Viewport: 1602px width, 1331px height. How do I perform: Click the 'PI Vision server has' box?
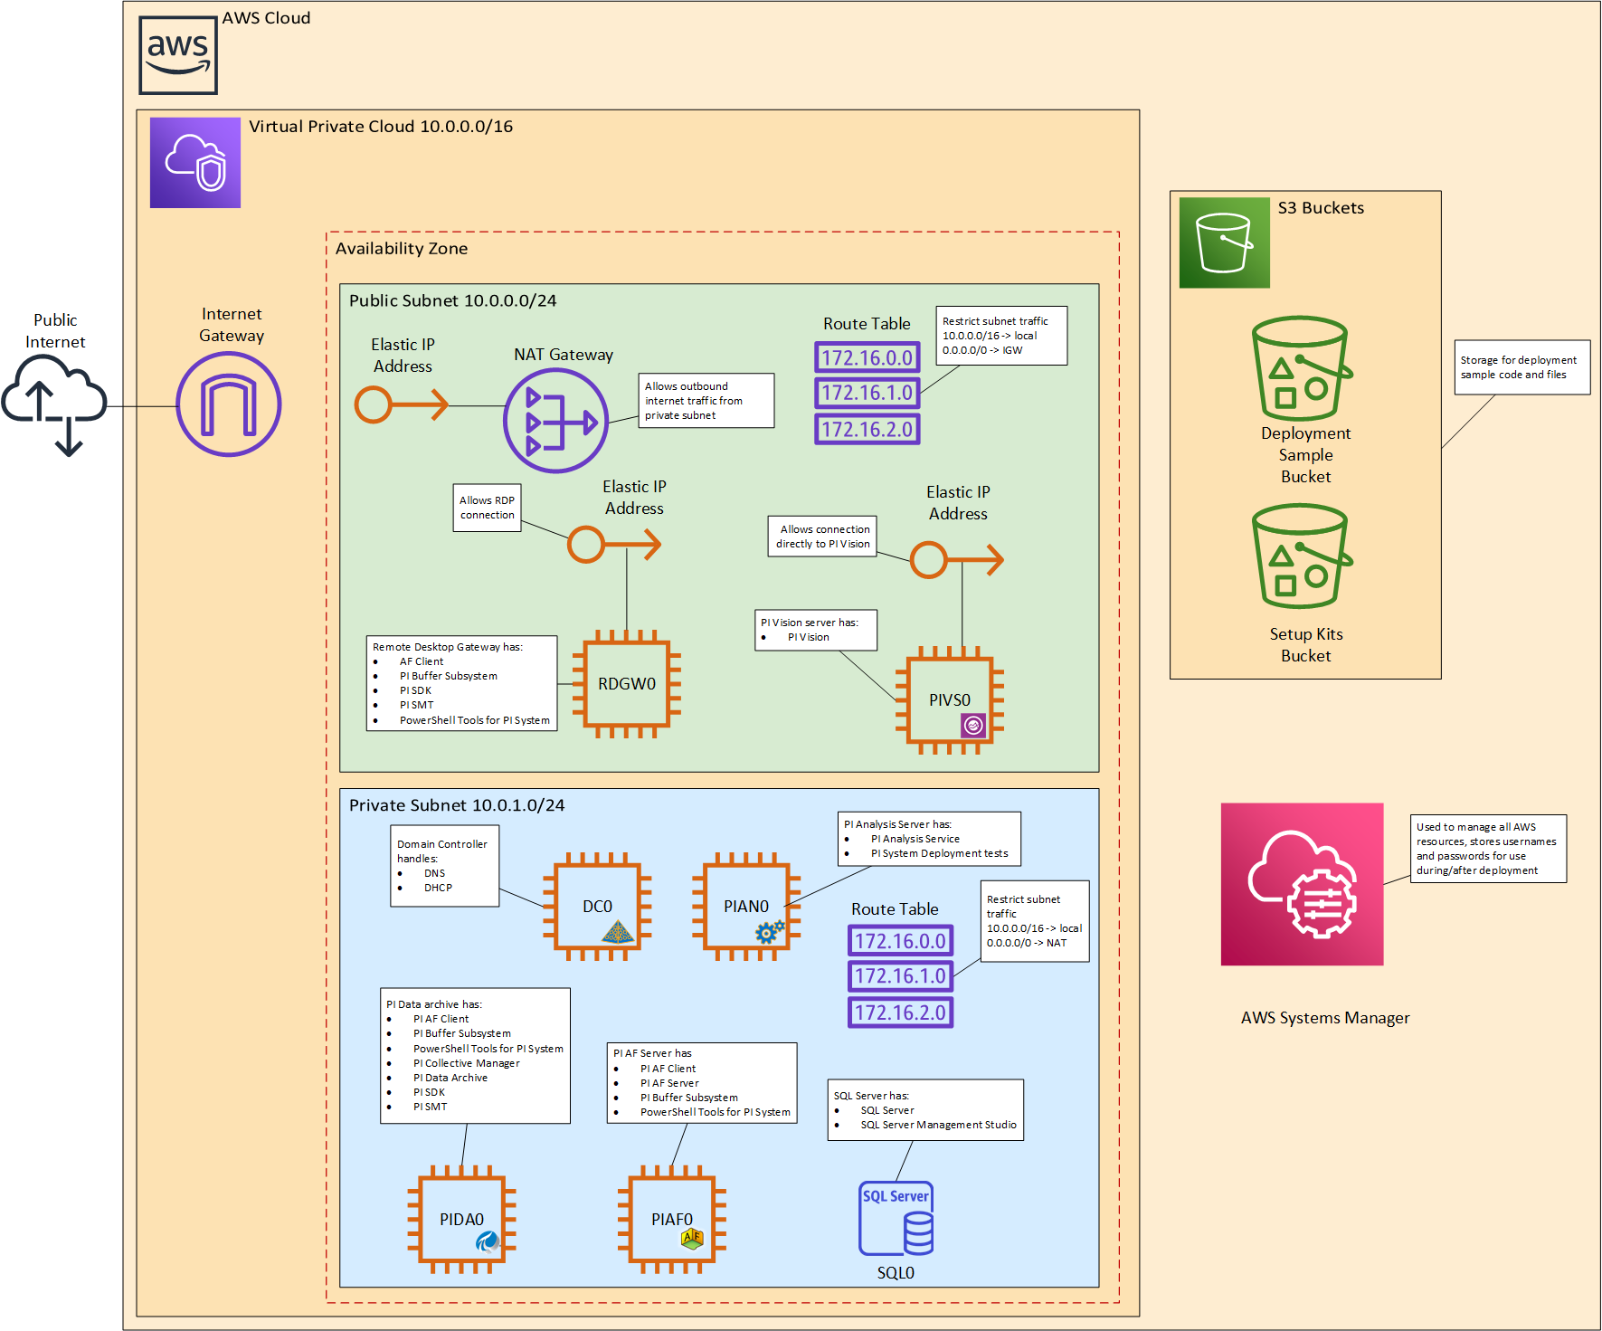817,630
